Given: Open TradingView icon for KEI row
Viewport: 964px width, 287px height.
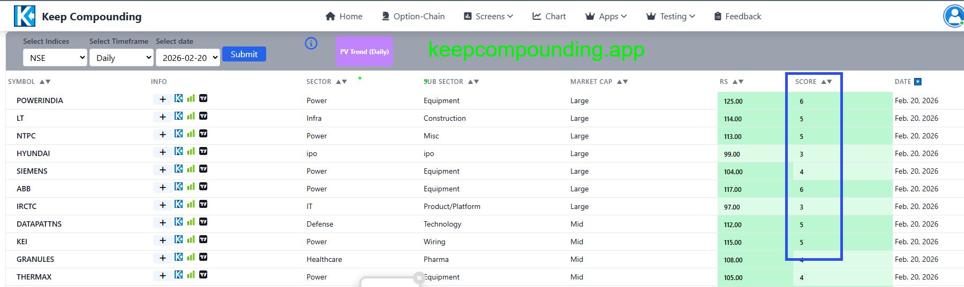Looking at the screenshot, I should [x=204, y=239].
